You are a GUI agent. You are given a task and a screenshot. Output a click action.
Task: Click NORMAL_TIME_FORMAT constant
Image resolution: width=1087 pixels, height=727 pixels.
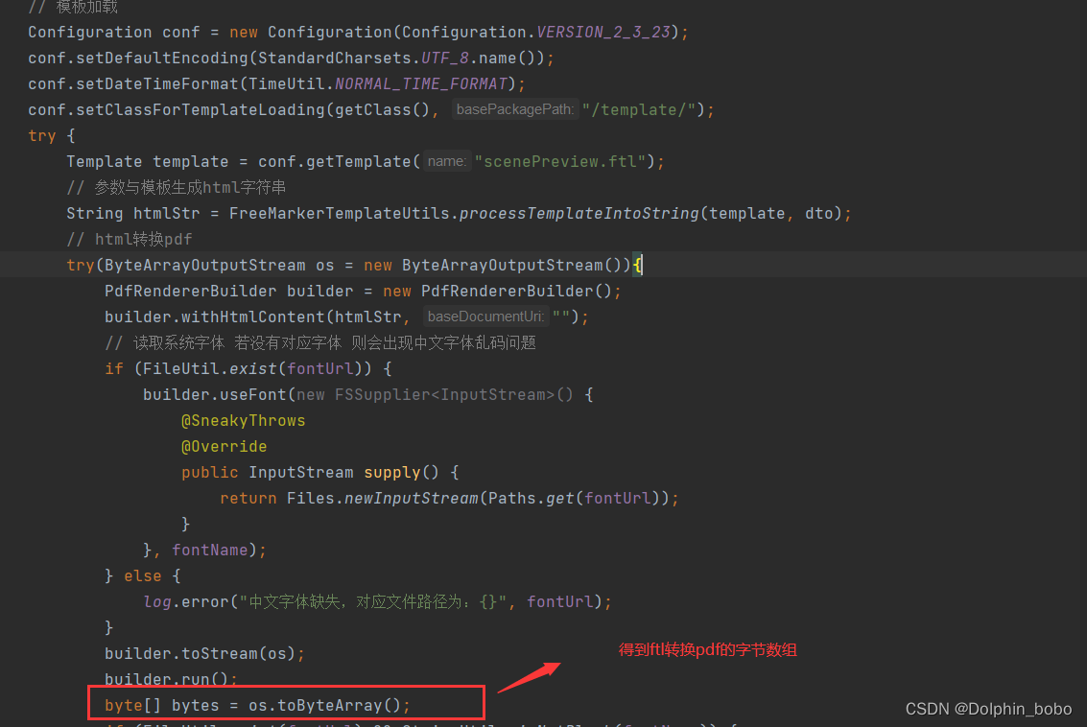[421, 83]
